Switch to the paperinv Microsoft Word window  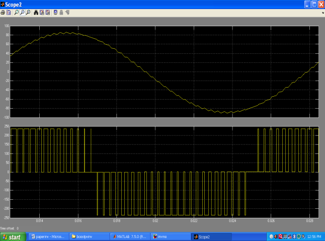coord(48,236)
